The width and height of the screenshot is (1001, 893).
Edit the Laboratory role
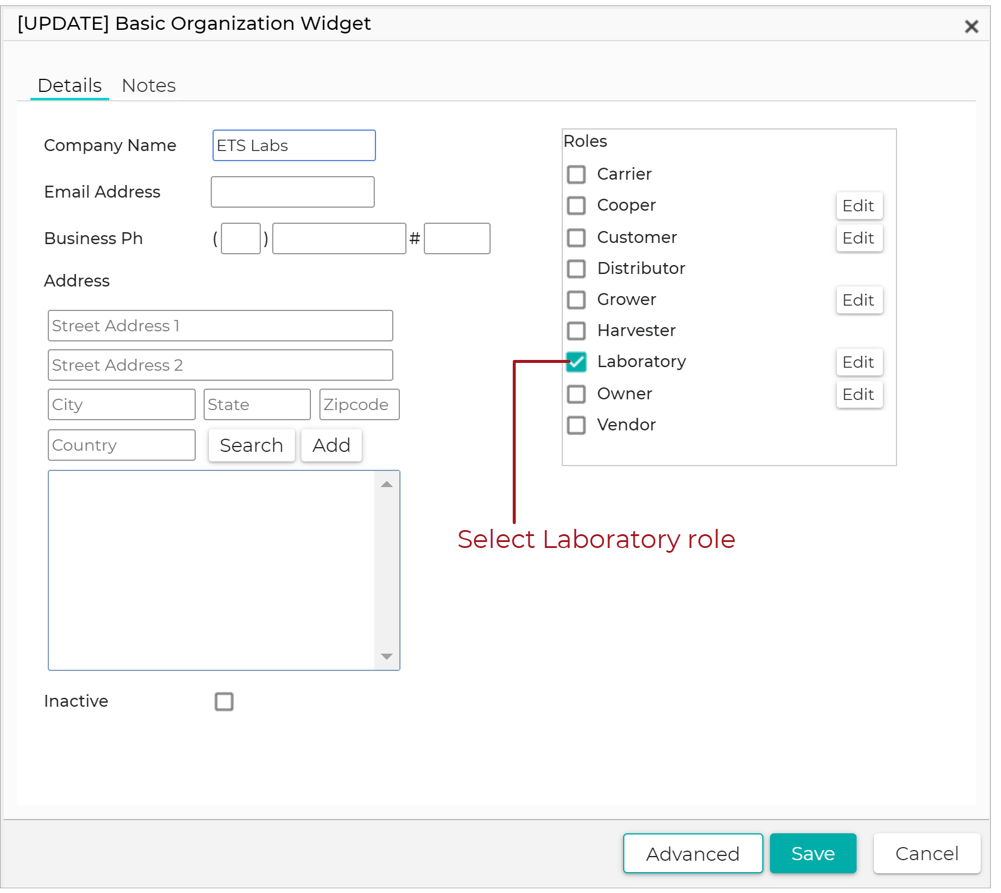point(859,362)
